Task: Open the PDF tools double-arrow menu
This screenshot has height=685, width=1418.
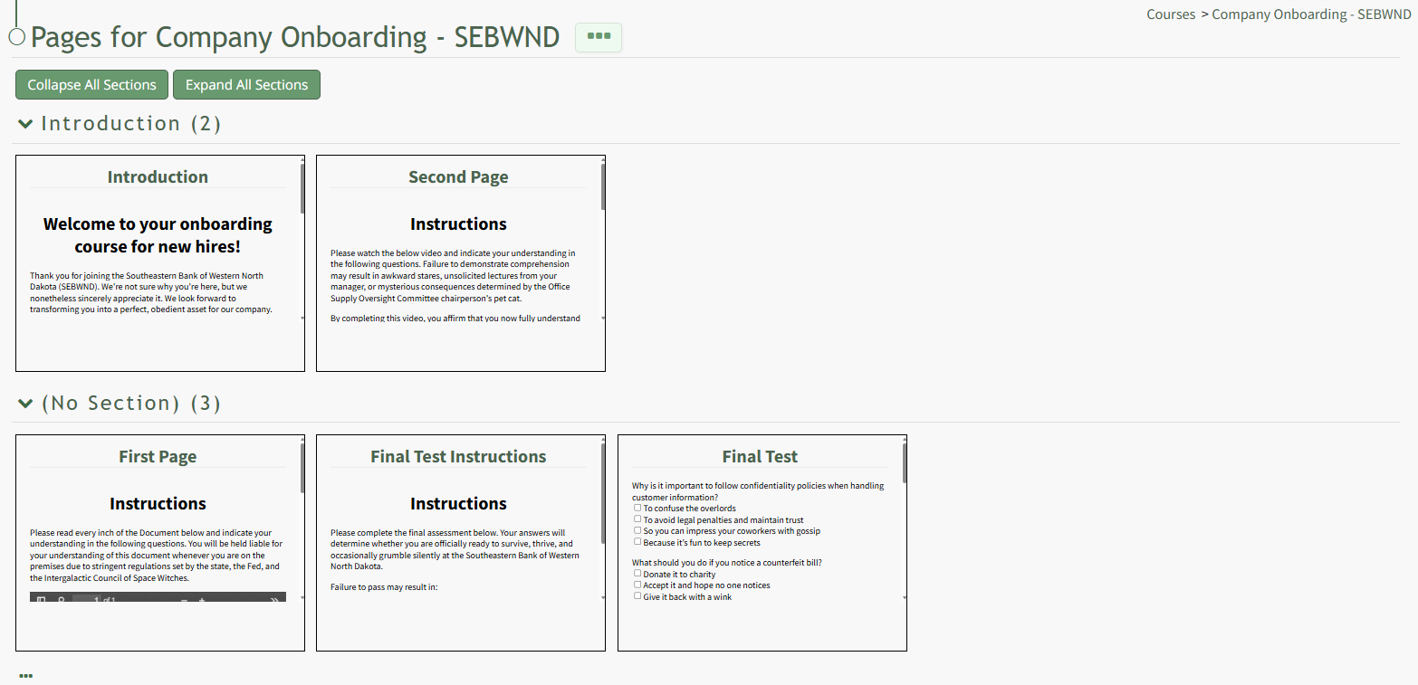Action: click(x=274, y=600)
